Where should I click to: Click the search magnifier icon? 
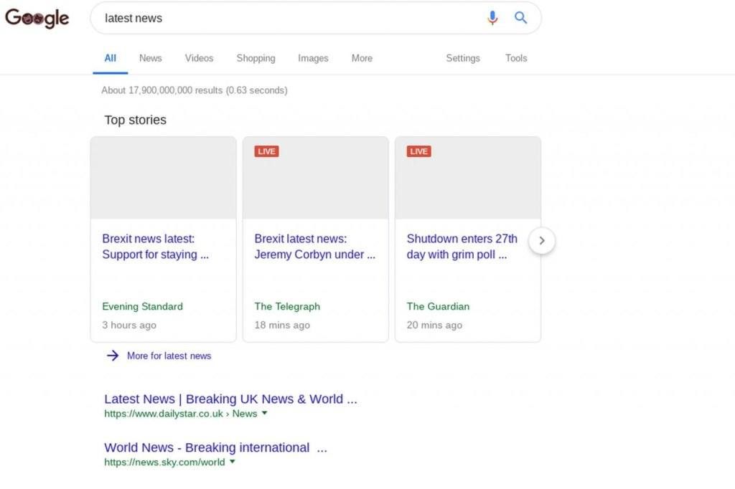(520, 18)
